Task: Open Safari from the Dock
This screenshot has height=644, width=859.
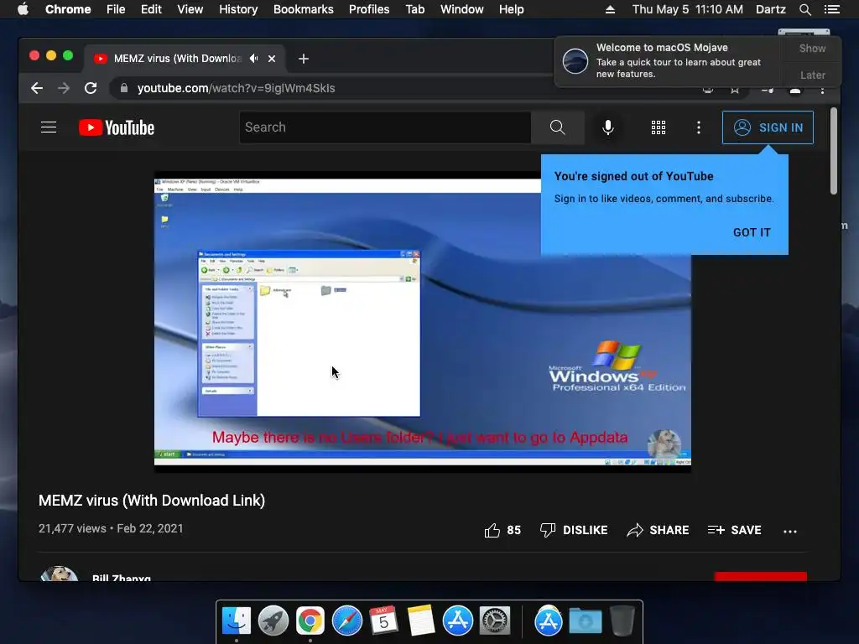Action: (x=346, y=621)
